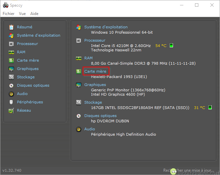Open Graphiques section from sidebar

(28, 69)
